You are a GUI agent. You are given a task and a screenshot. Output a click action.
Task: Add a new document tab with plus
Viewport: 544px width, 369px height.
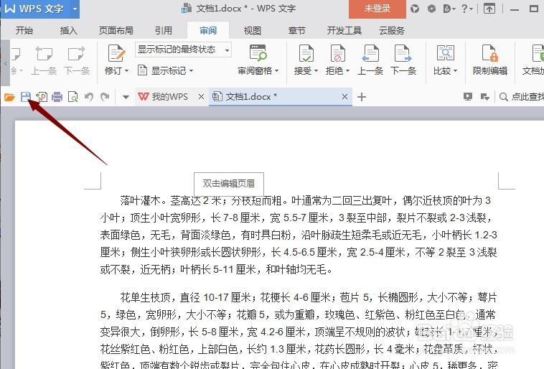coord(362,97)
